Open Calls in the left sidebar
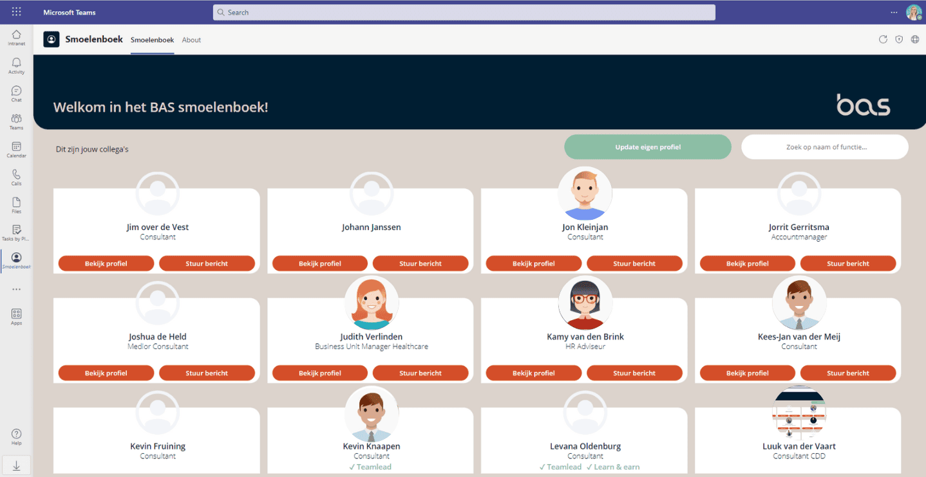926x477 pixels. (16, 177)
